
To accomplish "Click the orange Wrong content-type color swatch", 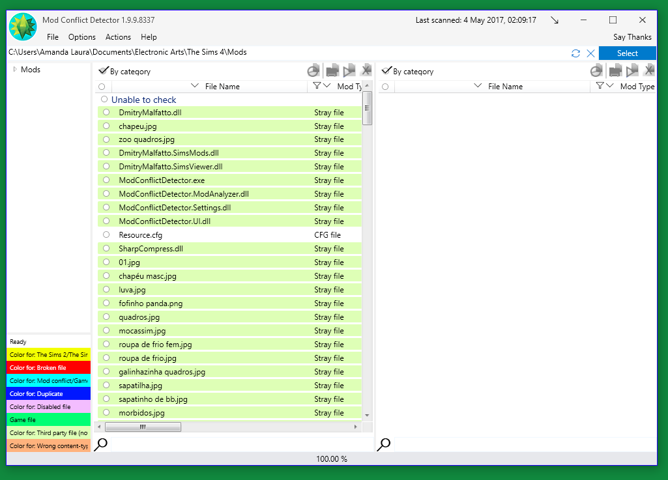I will pos(49,446).
